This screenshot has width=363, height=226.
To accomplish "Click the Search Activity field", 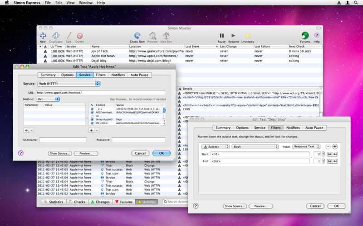I will pyautogui.click(x=175, y=202).
